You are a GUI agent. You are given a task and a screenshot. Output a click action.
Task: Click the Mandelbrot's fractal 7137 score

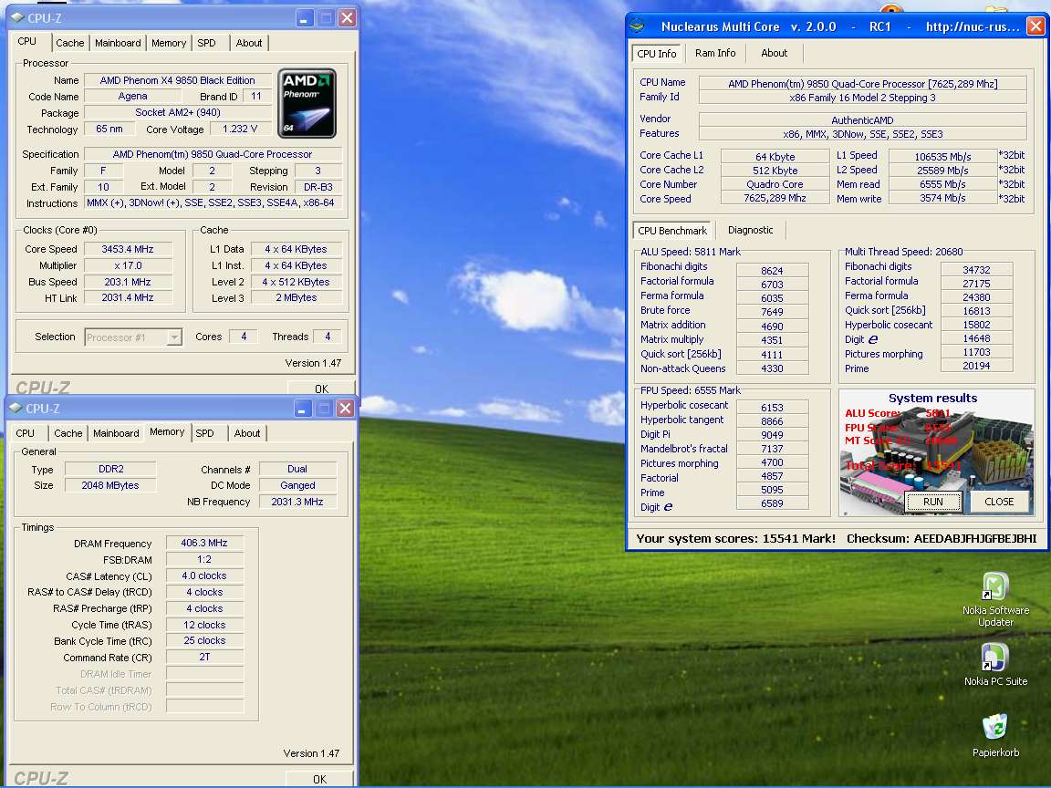tap(772, 449)
